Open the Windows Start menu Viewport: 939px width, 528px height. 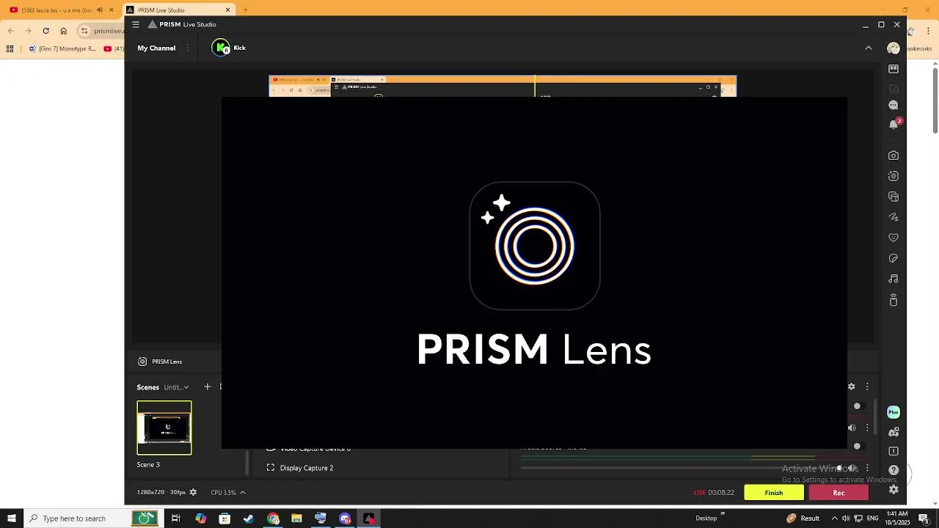[12, 518]
